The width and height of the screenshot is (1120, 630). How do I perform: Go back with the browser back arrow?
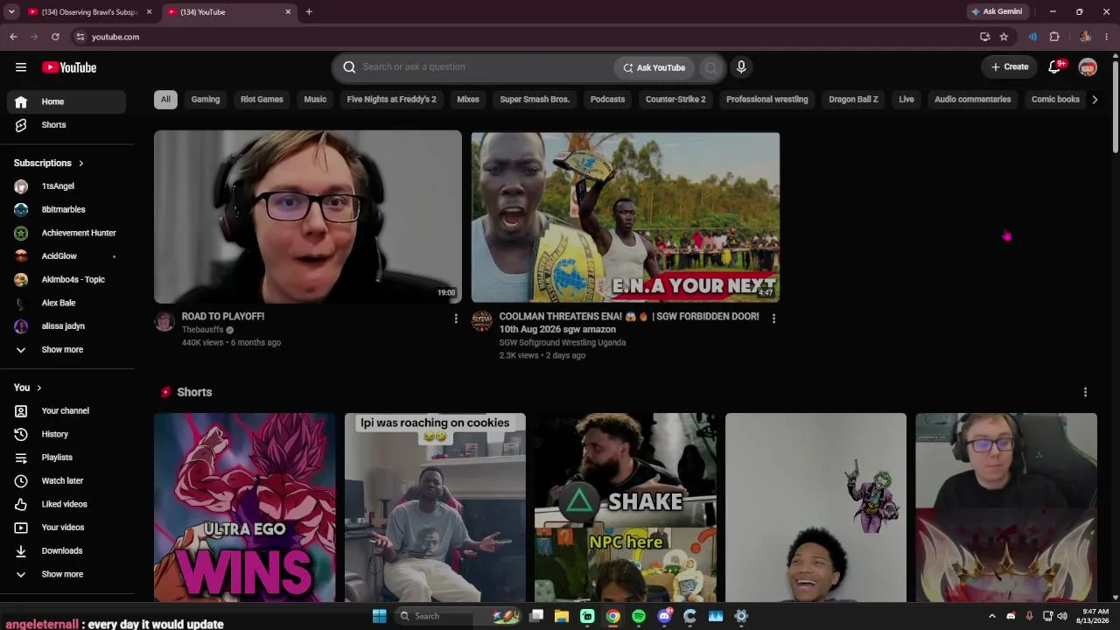point(13,37)
